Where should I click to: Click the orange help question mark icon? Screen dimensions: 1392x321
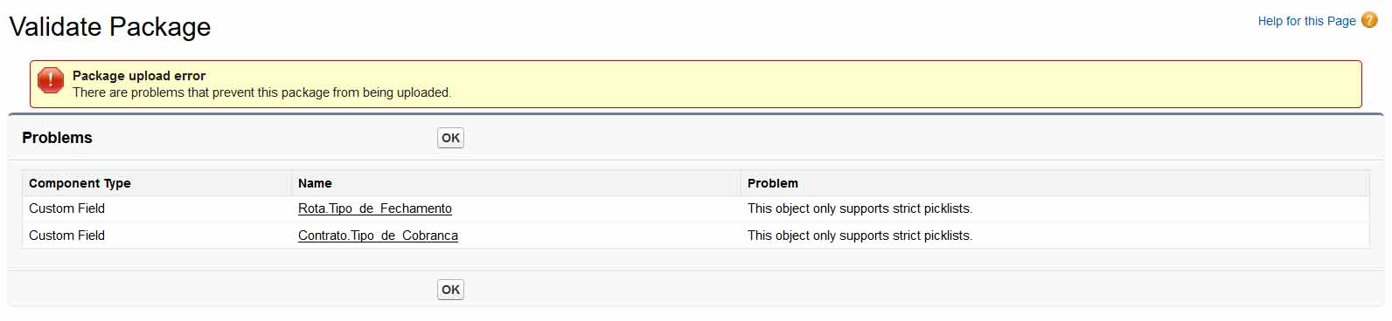(1369, 20)
